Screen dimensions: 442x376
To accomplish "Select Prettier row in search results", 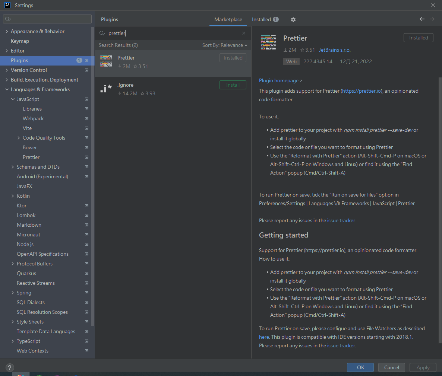I will click(x=173, y=64).
